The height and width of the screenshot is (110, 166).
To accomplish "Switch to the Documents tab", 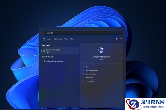I will click(58, 39).
